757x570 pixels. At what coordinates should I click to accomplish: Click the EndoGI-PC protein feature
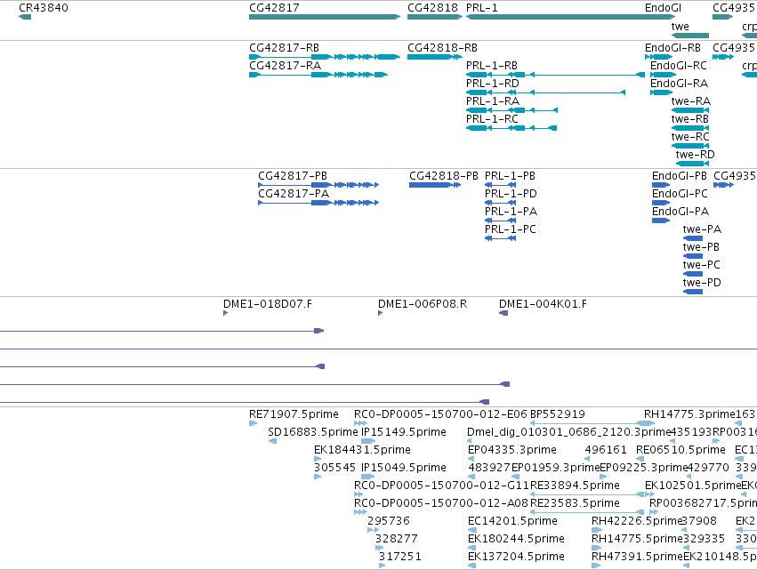coord(661,203)
